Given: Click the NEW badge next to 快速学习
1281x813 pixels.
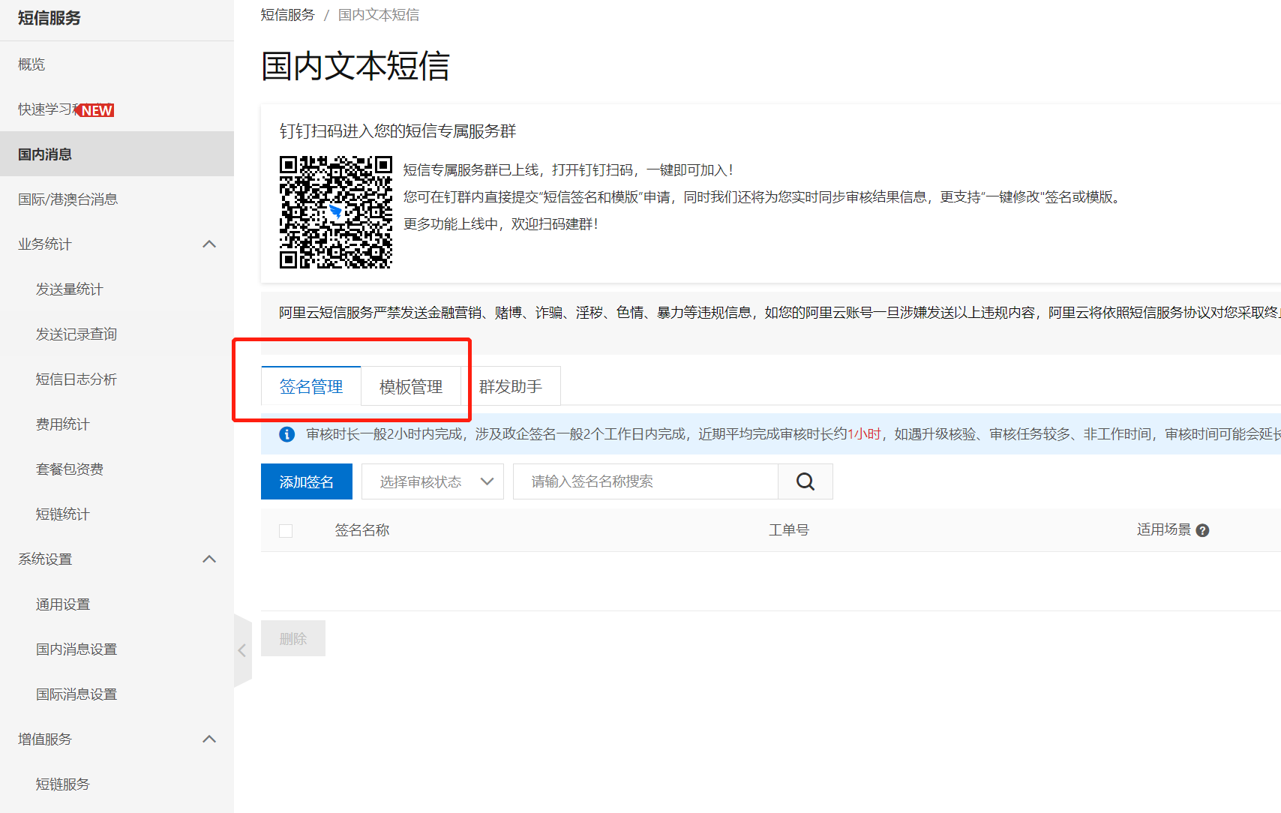Looking at the screenshot, I should (96, 110).
